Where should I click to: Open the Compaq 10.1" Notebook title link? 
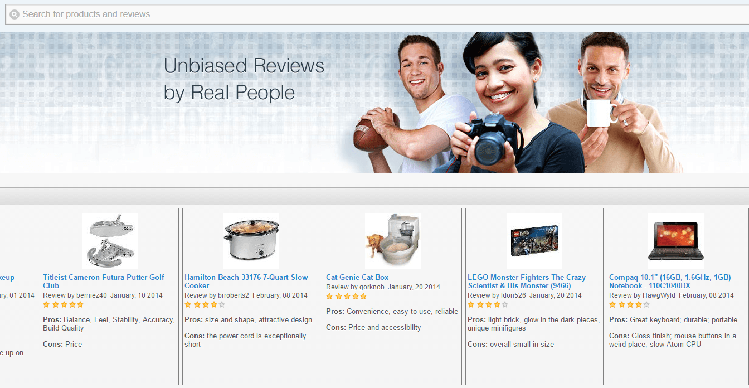[x=670, y=282]
